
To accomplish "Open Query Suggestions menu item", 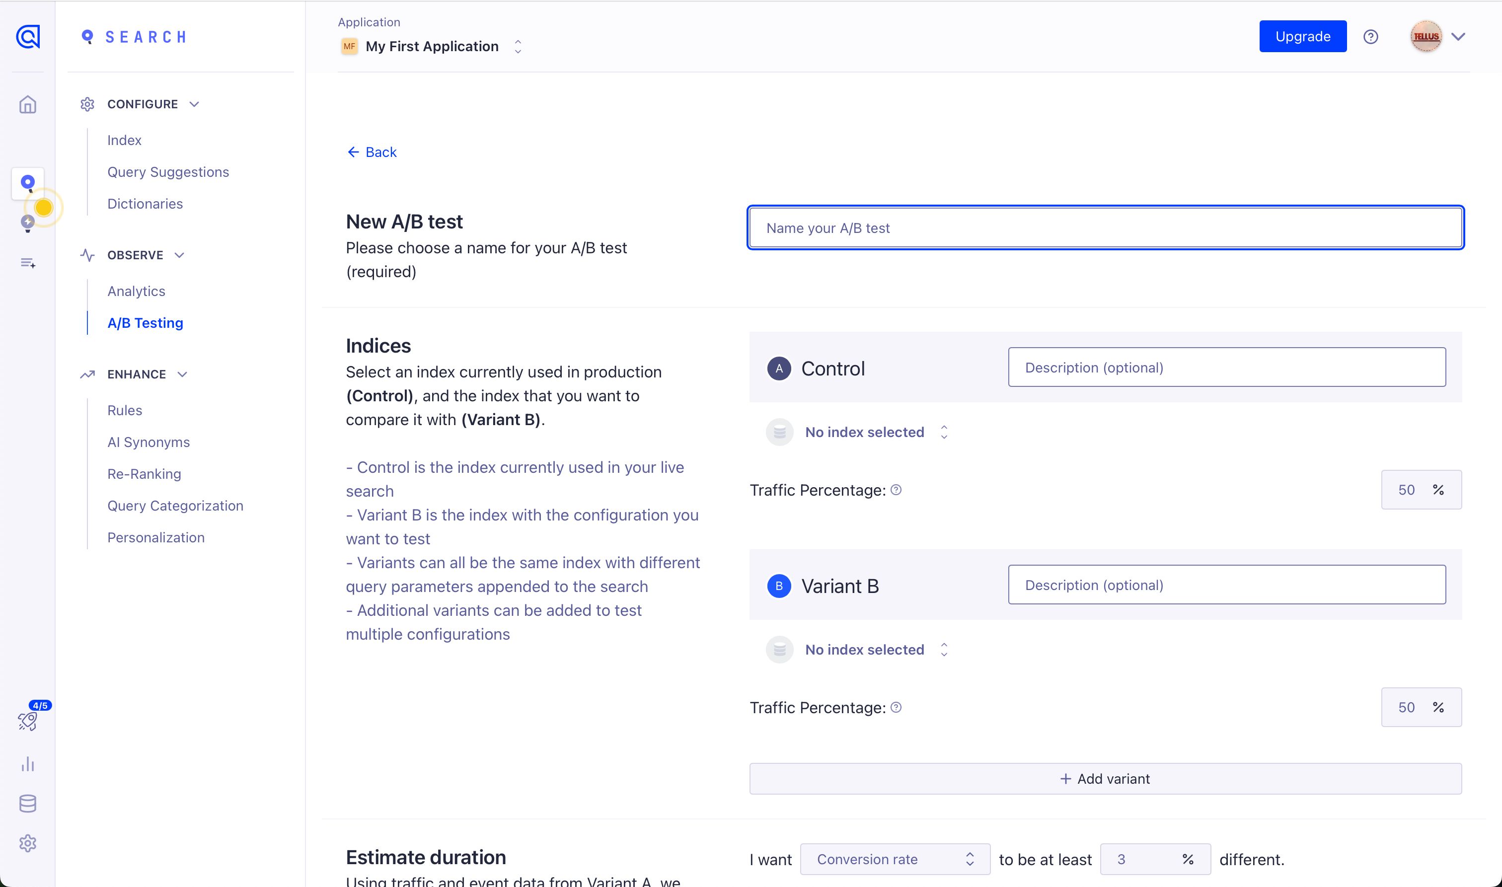I will [168, 172].
